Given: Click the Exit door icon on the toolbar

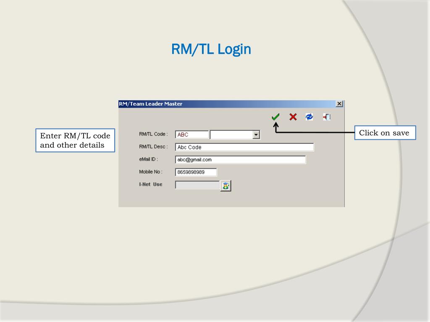Looking at the screenshot, I should point(327,117).
